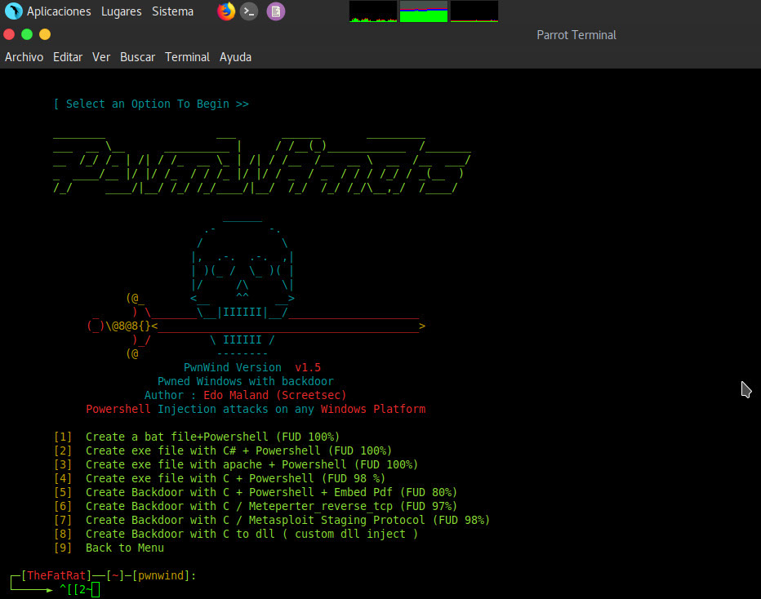761x599 pixels.
Task: Open the Aplicaciones panel menu
Action: point(59,11)
